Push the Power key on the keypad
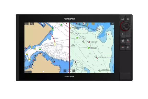 click(128, 47)
